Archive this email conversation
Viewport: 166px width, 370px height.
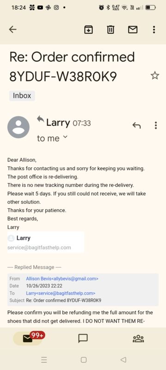coord(89,30)
